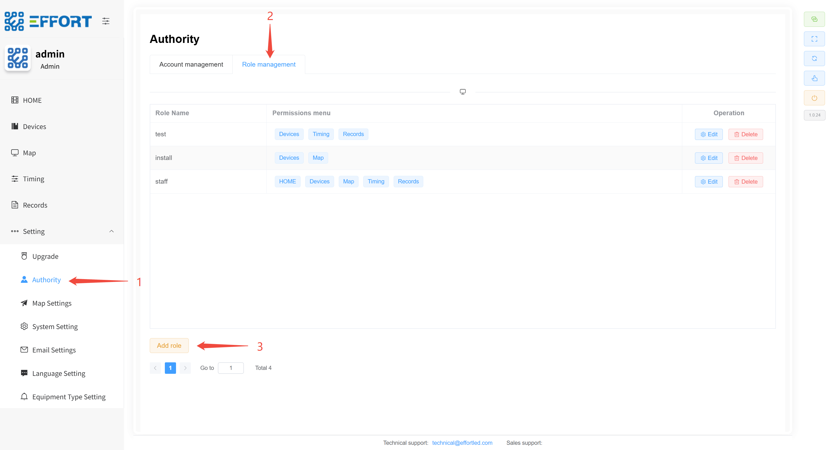Click the refresh icon in right toolbar
The image size is (832, 450).
pyautogui.click(x=814, y=59)
